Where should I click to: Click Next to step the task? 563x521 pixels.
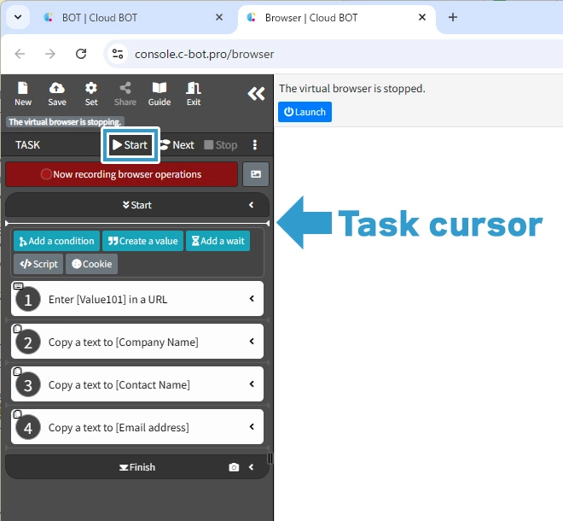[x=177, y=145]
